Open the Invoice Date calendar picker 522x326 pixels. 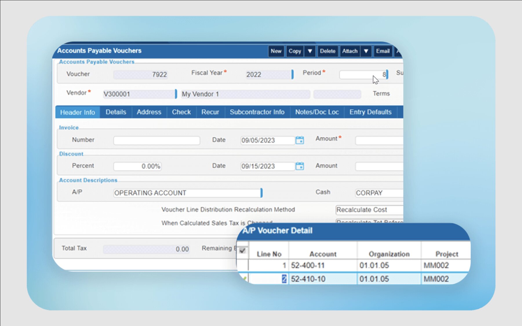tap(299, 140)
